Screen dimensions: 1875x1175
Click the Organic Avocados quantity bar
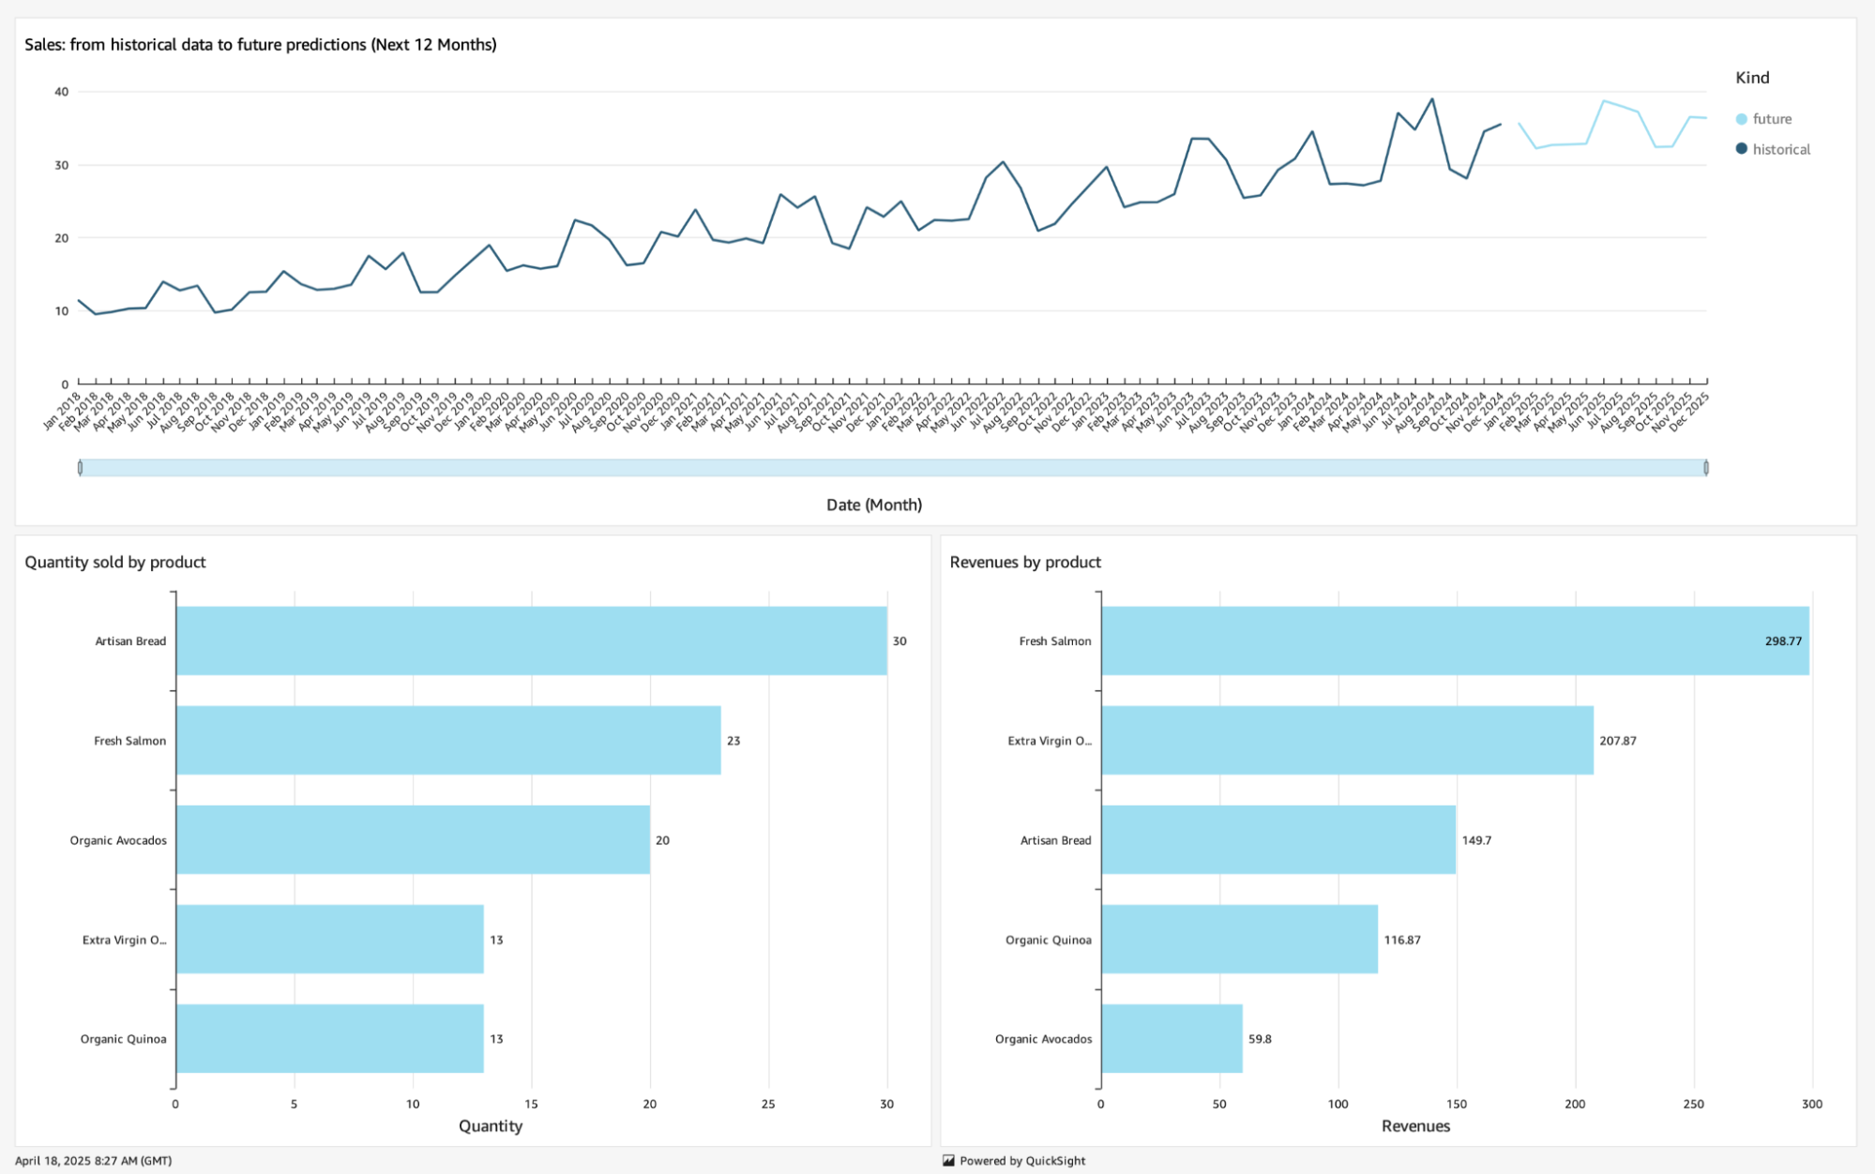point(413,839)
